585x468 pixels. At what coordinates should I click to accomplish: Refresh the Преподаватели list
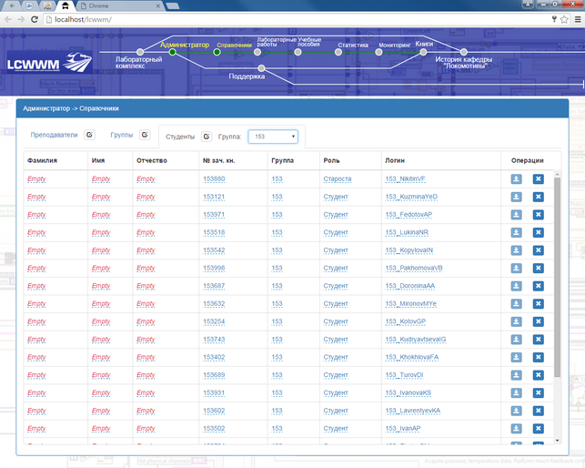point(89,135)
